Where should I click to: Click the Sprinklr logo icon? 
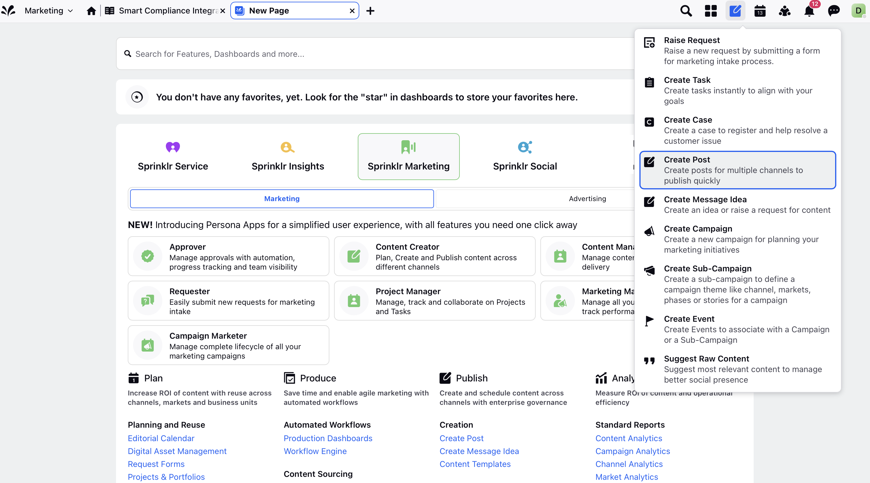pos(8,11)
